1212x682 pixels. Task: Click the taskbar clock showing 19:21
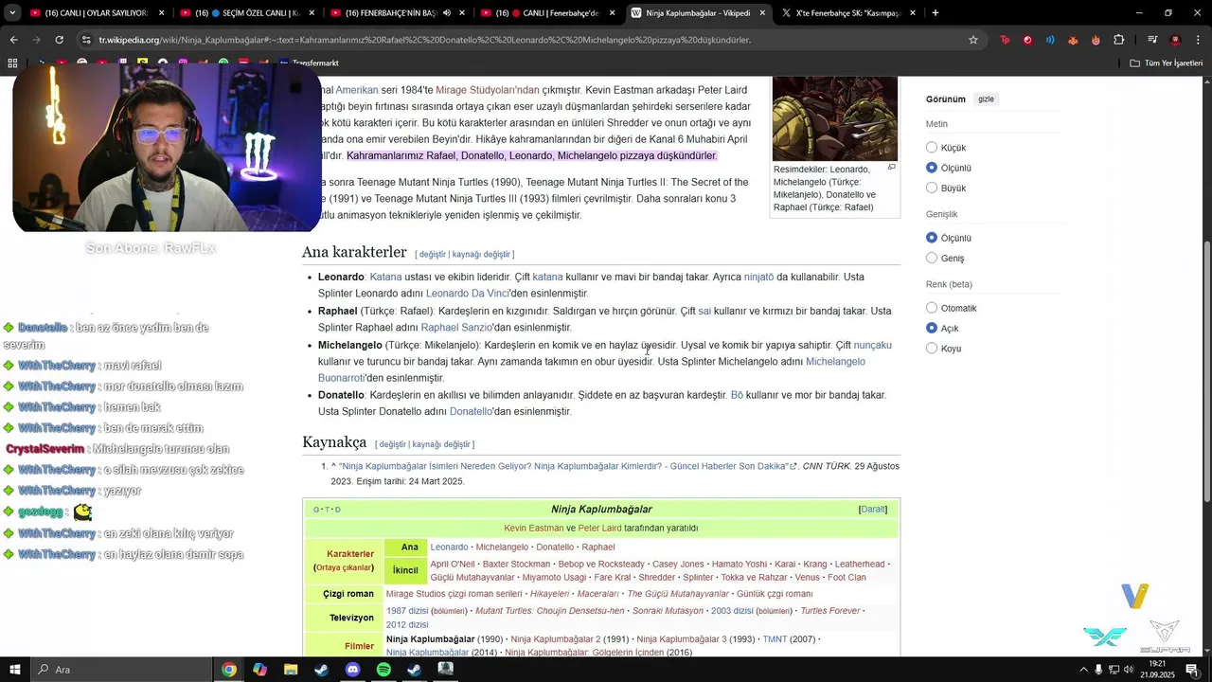(x=1156, y=670)
